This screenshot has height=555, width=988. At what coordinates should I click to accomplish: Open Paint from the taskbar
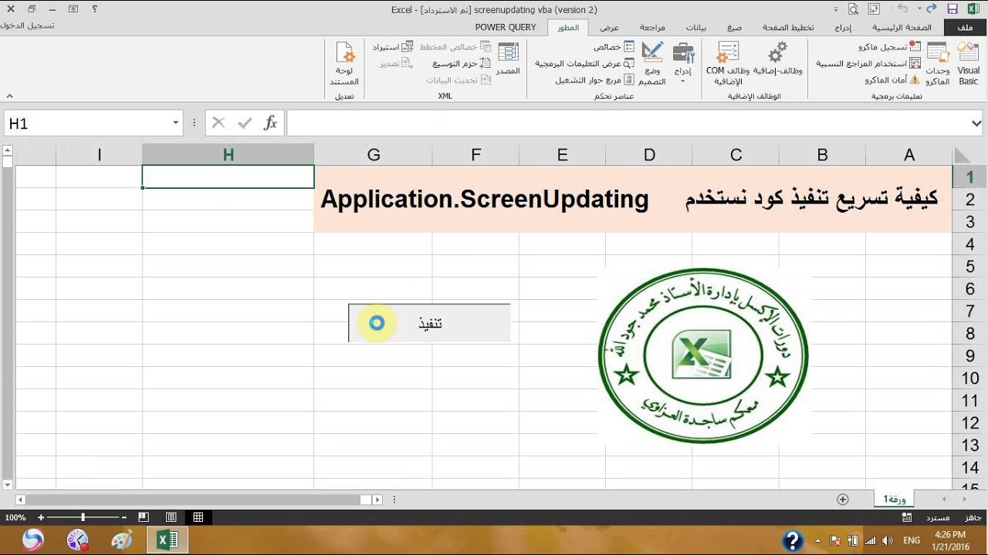click(x=122, y=540)
